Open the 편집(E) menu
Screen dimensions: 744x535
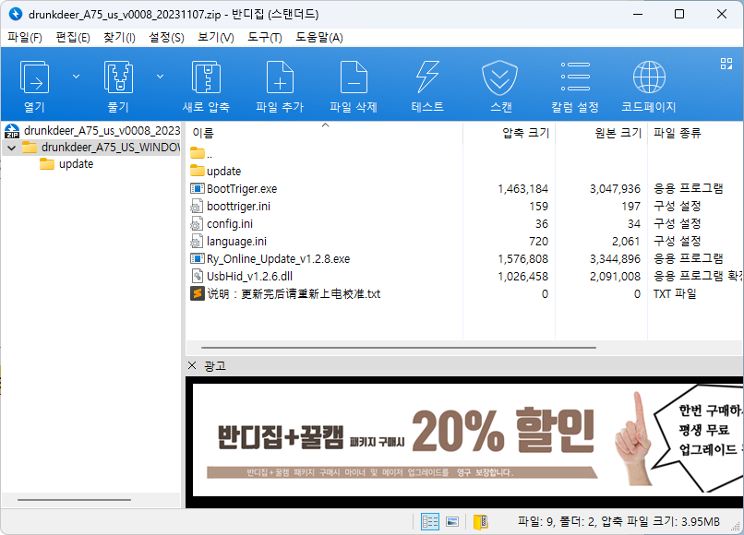73,38
